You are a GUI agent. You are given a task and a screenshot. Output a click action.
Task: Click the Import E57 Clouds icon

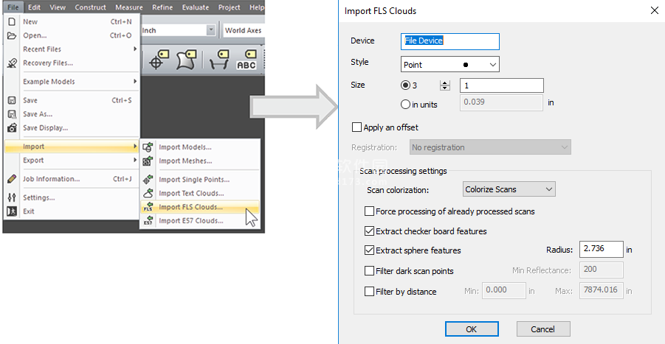click(148, 220)
